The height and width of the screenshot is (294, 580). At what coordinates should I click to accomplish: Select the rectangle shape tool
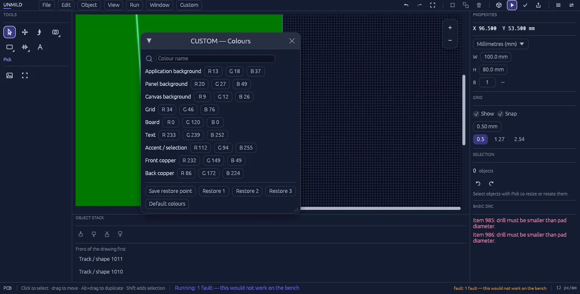point(9,48)
